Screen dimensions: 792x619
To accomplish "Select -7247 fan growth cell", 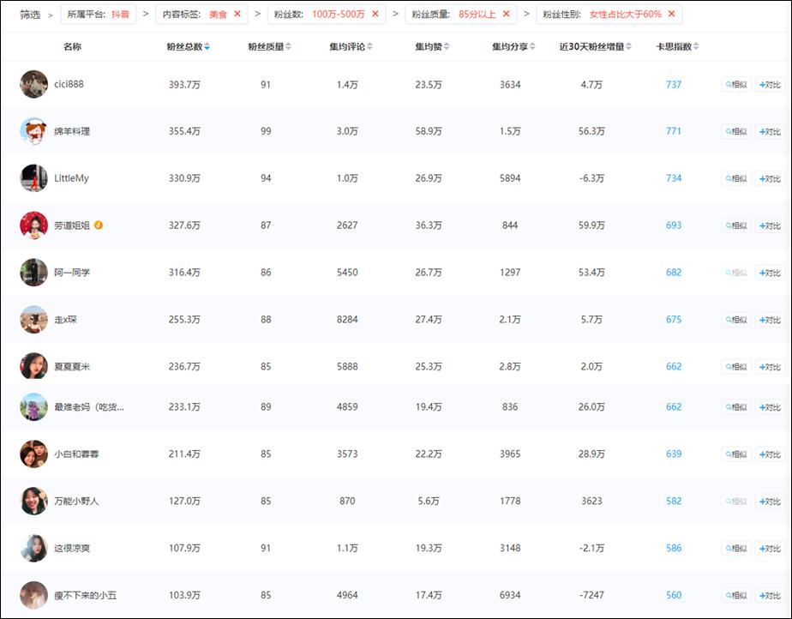I will 591,595.
